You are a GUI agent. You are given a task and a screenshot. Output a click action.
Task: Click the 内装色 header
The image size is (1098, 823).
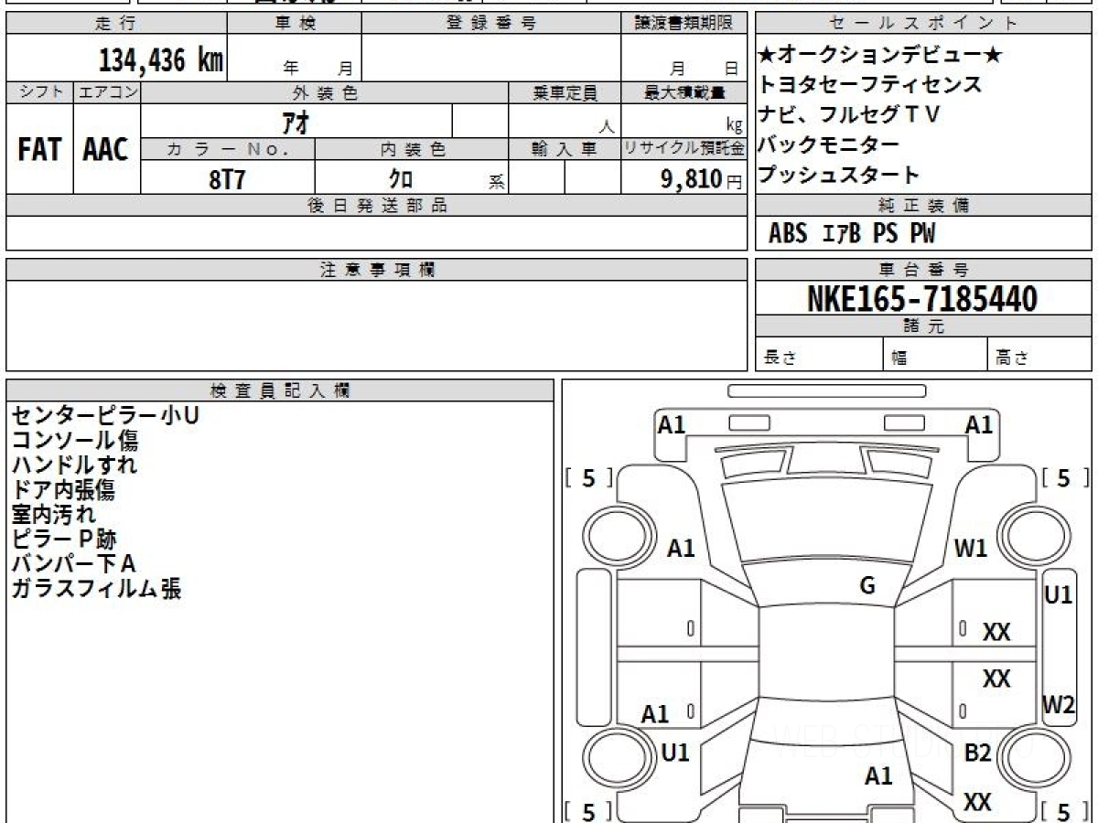[412, 149]
